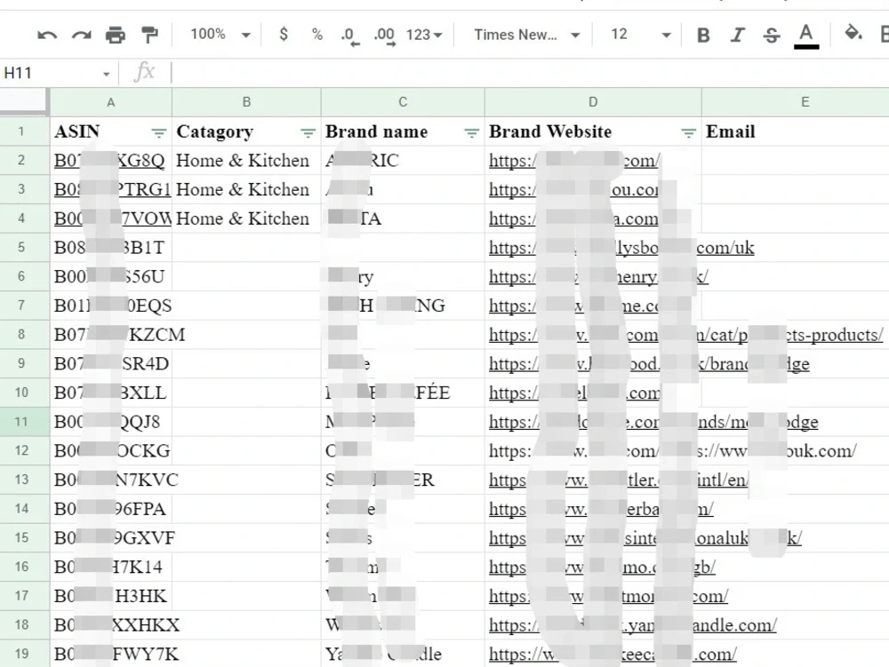
Task: Open the Catagory column filter
Action: click(308, 133)
